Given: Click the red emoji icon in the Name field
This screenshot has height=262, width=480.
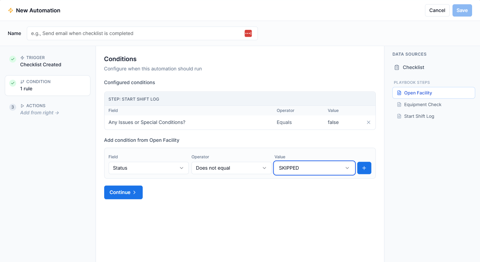Looking at the screenshot, I should point(248,33).
